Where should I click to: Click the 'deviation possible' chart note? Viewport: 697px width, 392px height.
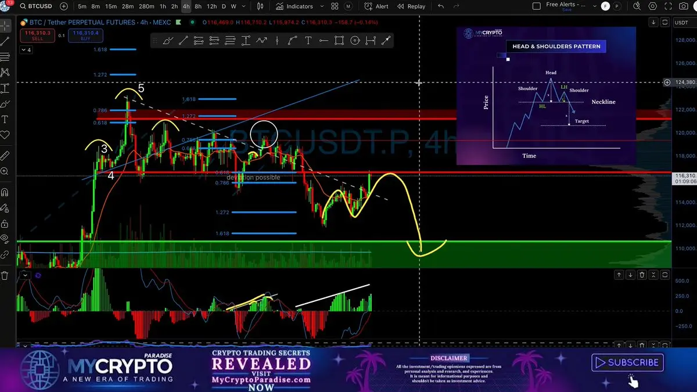[x=253, y=177]
